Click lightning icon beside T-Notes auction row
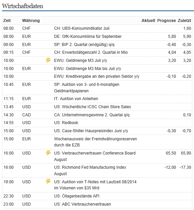This screenshot has width=194, height=210. click(48, 182)
